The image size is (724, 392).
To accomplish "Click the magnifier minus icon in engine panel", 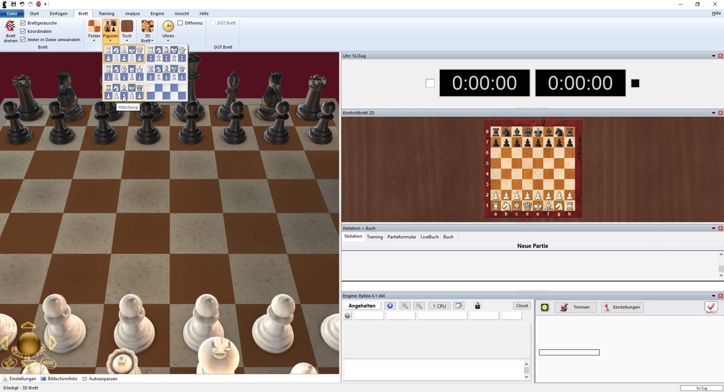I will point(419,306).
